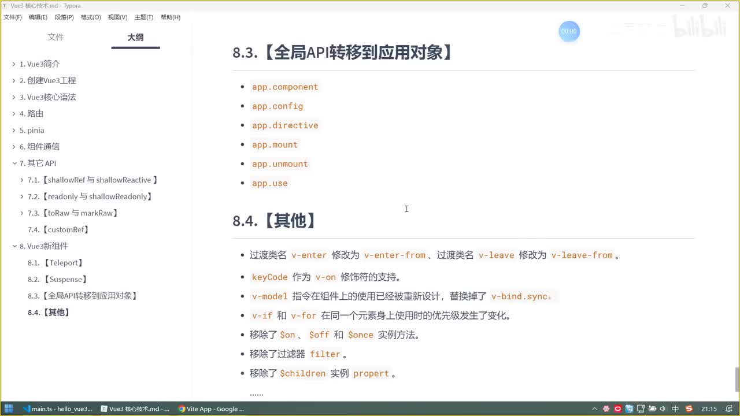Viewport: 740px width, 416px height.
Task: Click the app.use code item
Action: pyautogui.click(x=270, y=183)
